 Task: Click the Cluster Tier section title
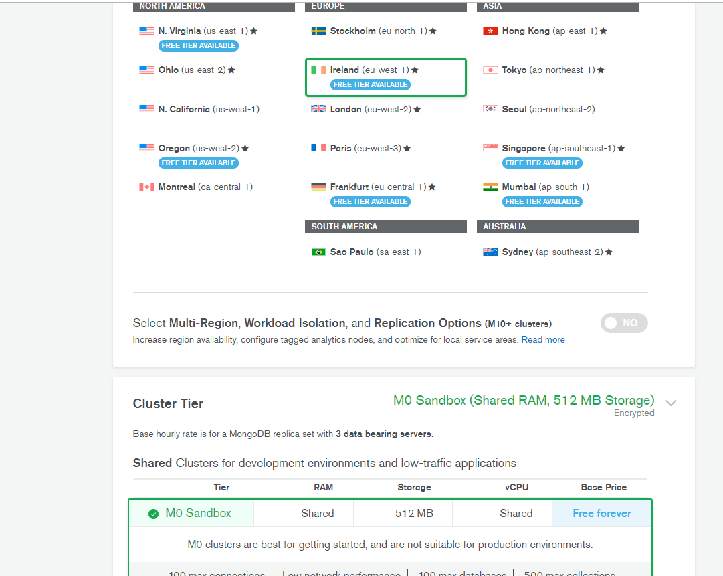(168, 403)
